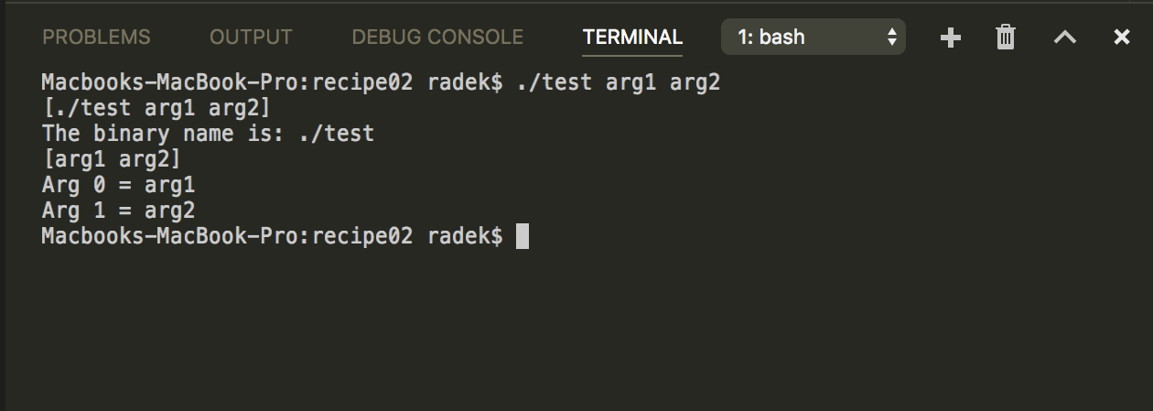Select the DEBUG CONSOLE tab
Screen dimensions: 1153x411
click(437, 38)
